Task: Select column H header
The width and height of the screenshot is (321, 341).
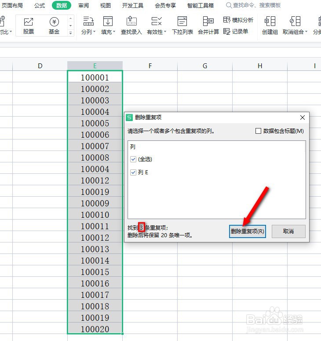Action: pyautogui.click(x=260, y=66)
